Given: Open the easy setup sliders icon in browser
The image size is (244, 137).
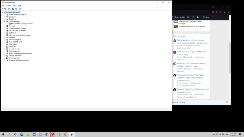Looking at the screenshot, I should pos(229,12).
